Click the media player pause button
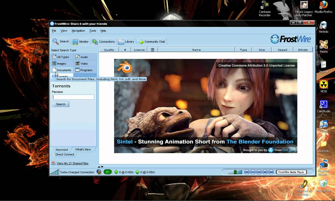The height and width of the screenshot is (201, 335). pos(259,172)
